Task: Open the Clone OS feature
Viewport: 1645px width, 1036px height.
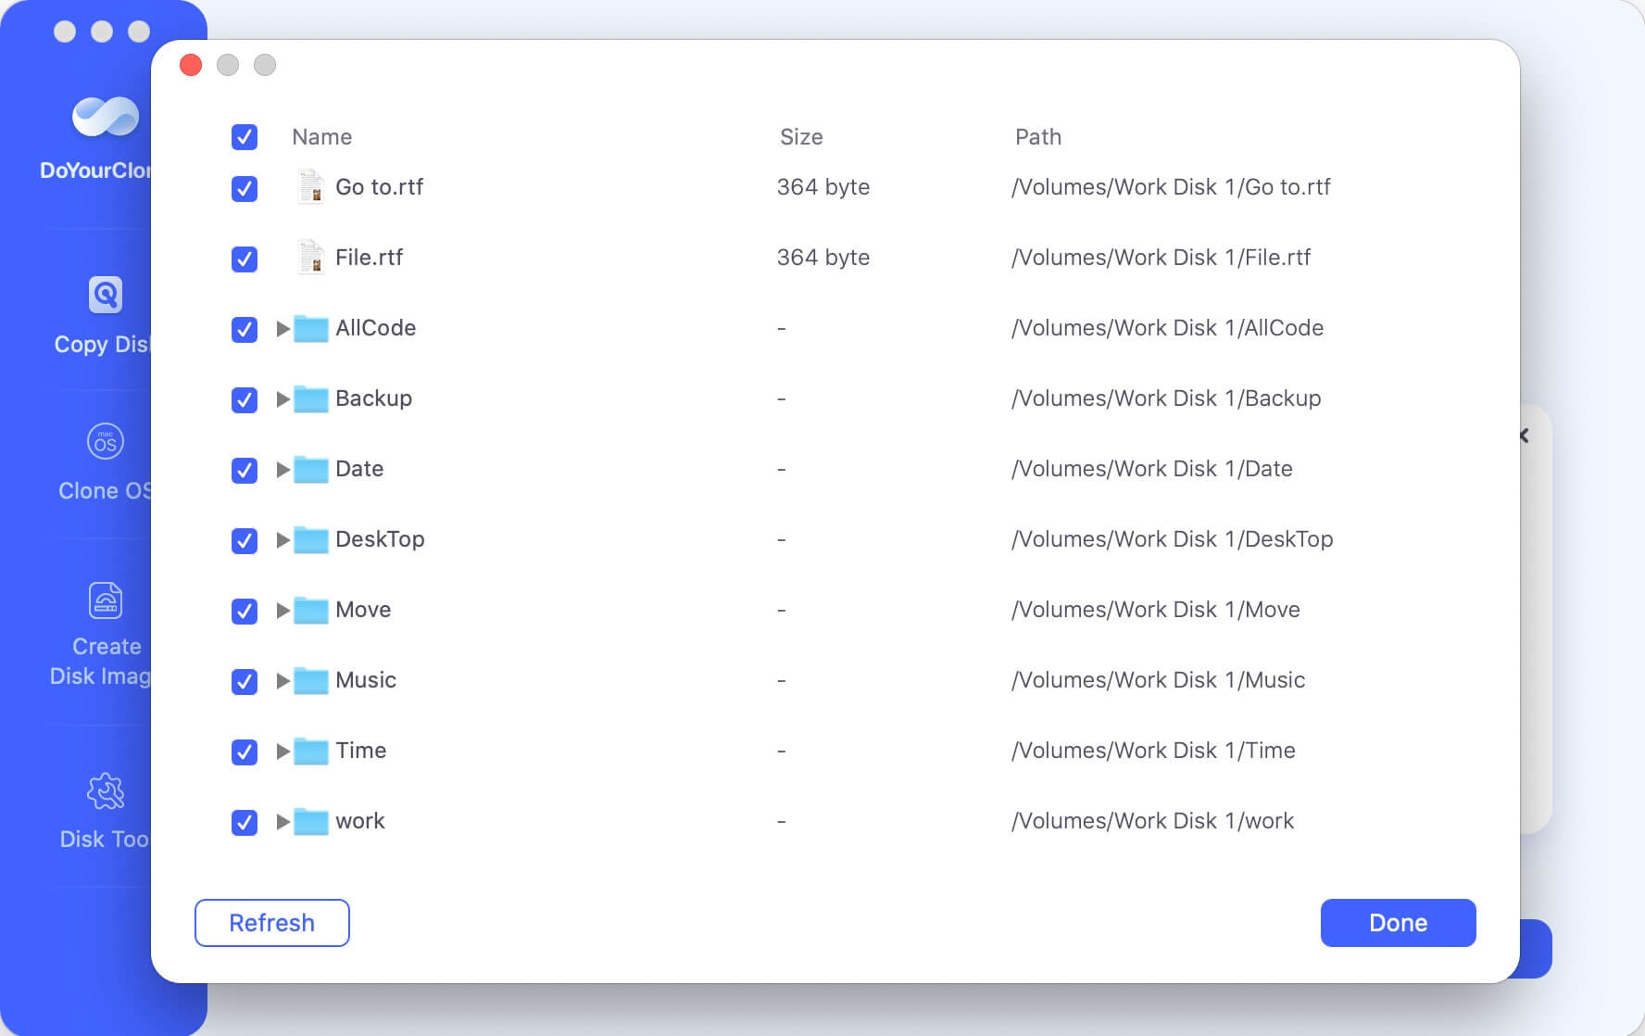Action: tap(104, 461)
